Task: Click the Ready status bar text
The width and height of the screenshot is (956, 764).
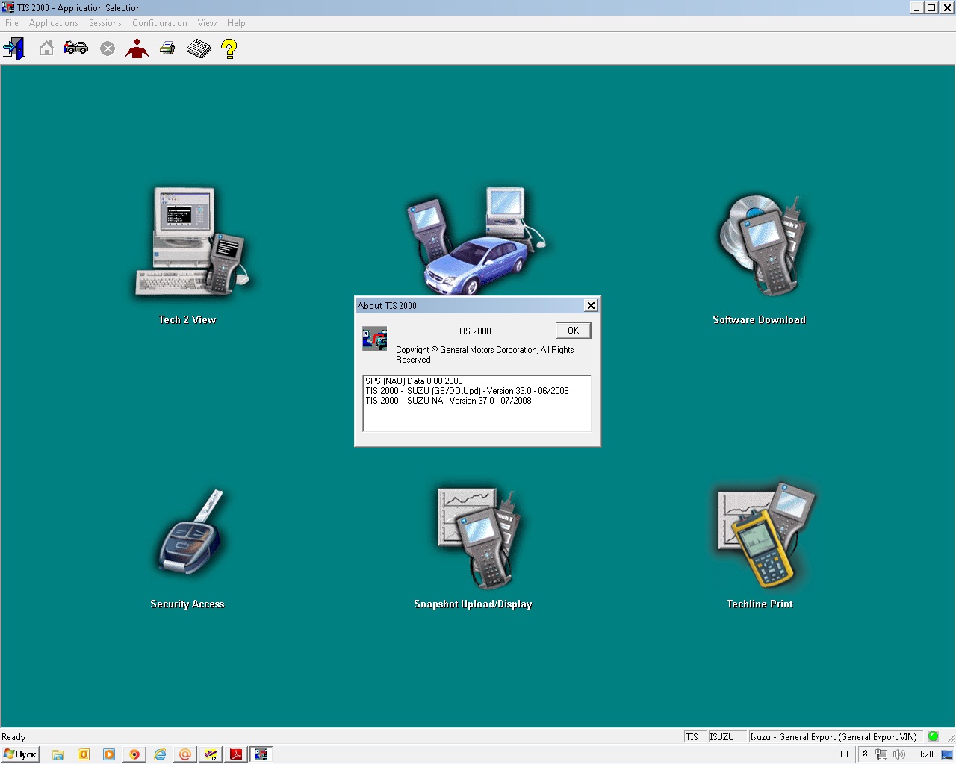Action: (x=13, y=737)
